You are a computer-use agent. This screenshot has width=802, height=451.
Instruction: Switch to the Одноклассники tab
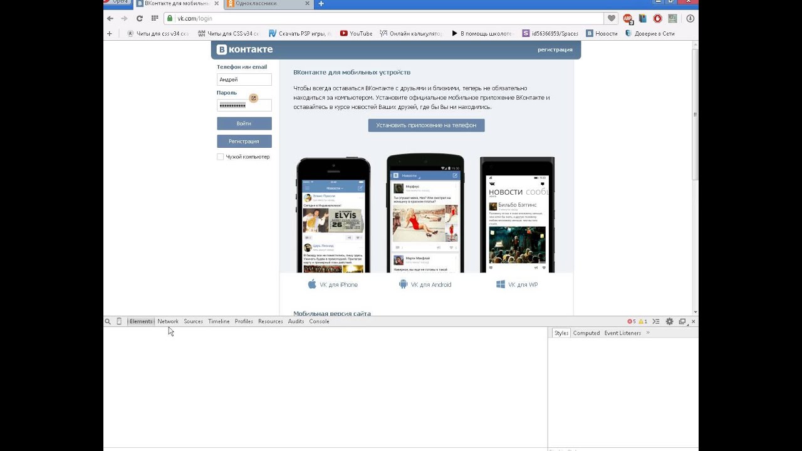point(269,3)
